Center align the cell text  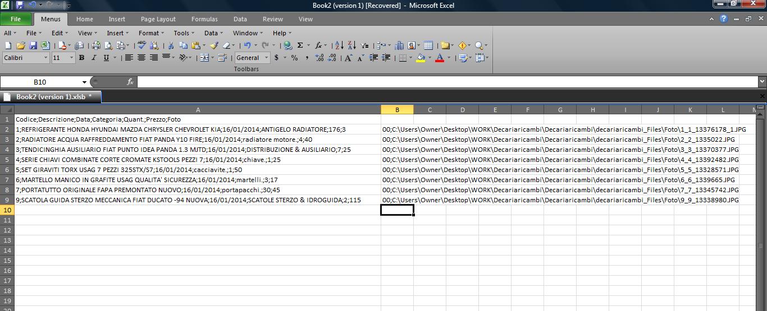[x=141, y=58]
